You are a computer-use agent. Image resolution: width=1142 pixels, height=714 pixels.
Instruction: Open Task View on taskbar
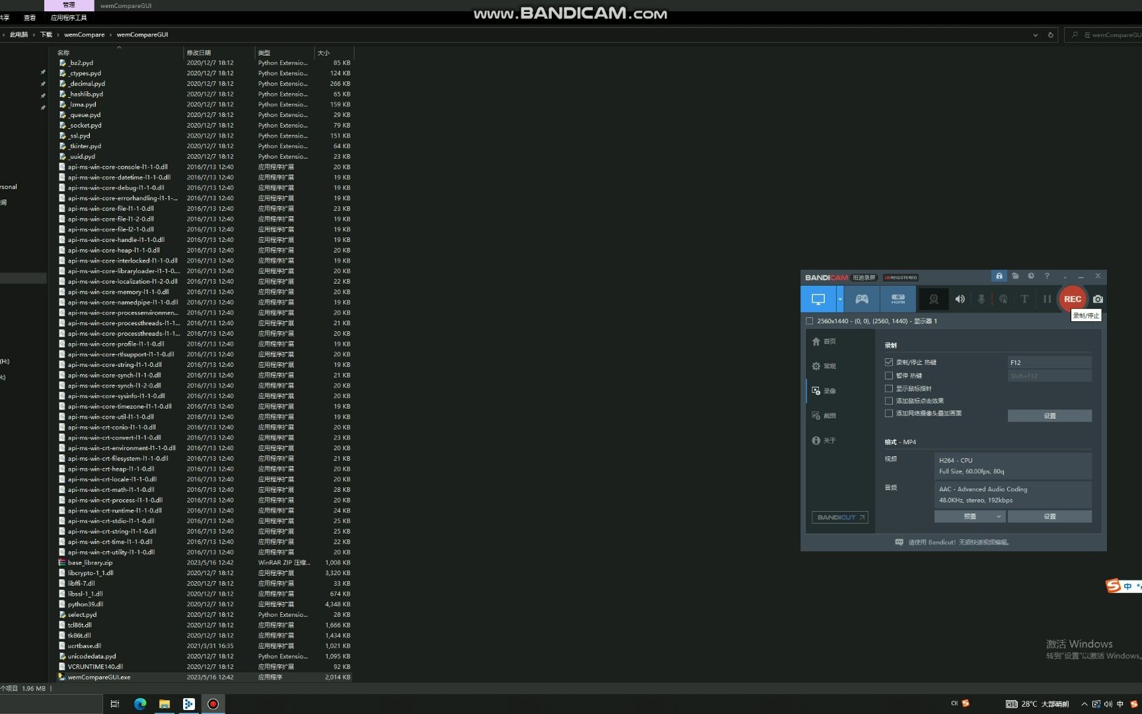pos(115,704)
